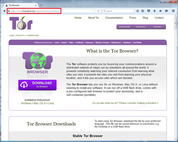
Task: Open the TorBirdy service link
Action: [x=79, y=43]
